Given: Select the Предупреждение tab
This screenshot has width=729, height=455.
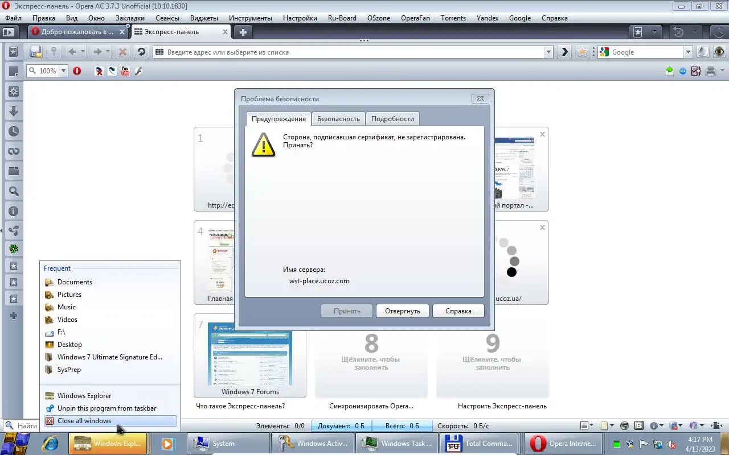Looking at the screenshot, I should tap(279, 118).
